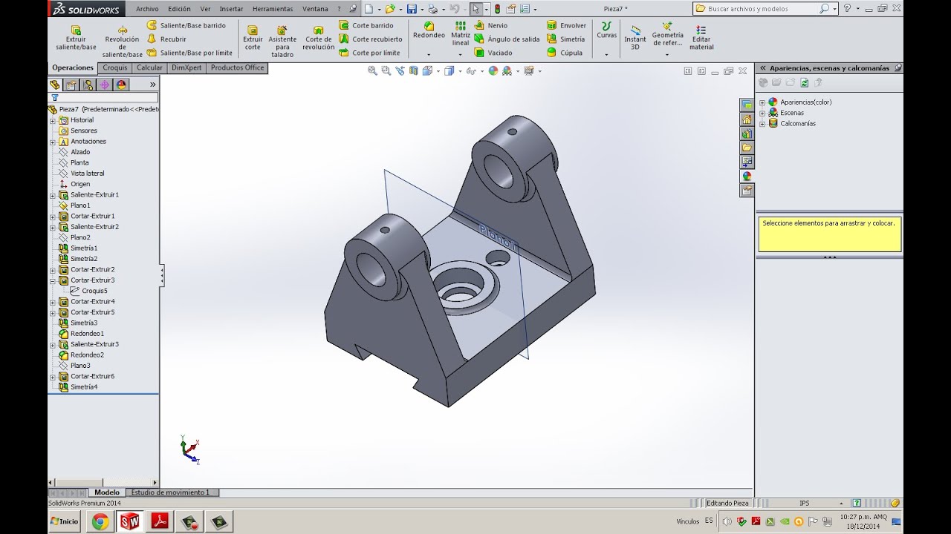Open the Asistente para taladro tool
951x534 pixels.
[x=282, y=42]
